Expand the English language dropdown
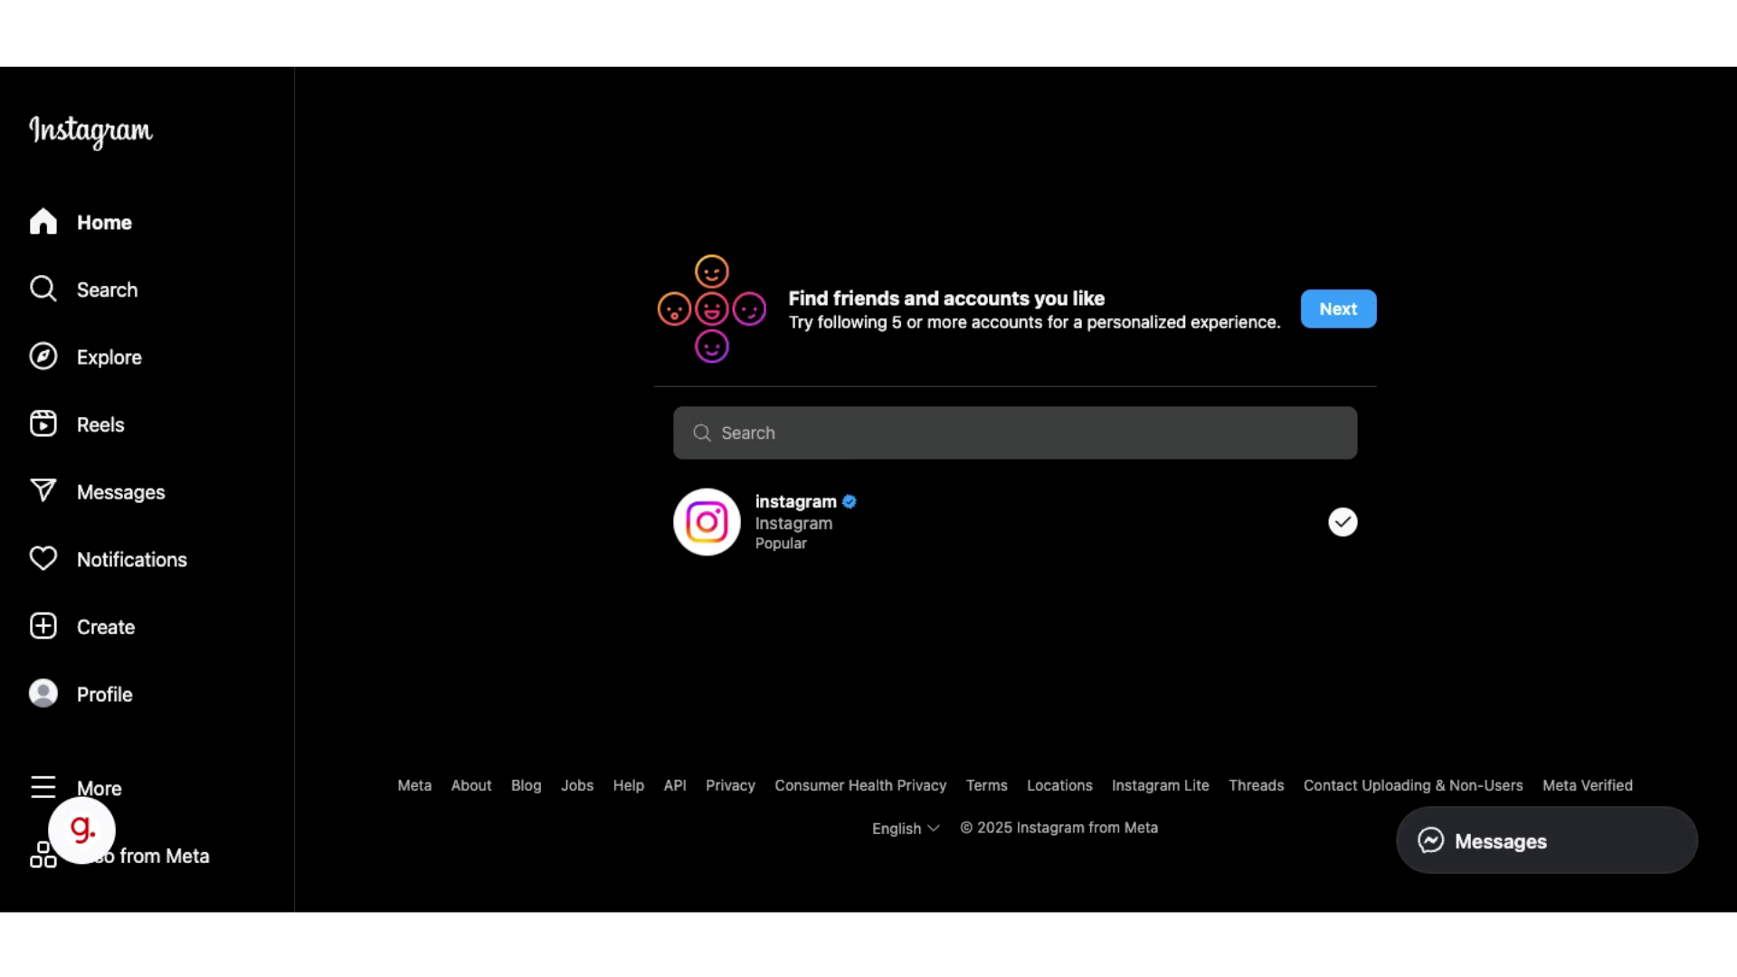This screenshot has width=1737, height=977. pyautogui.click(x=905, y=829)
